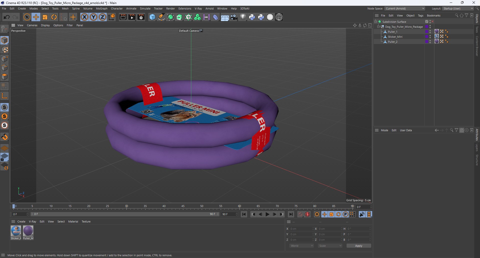
Task: Go to end of animation
Action: pyautogui.click(x=291, y=214)
